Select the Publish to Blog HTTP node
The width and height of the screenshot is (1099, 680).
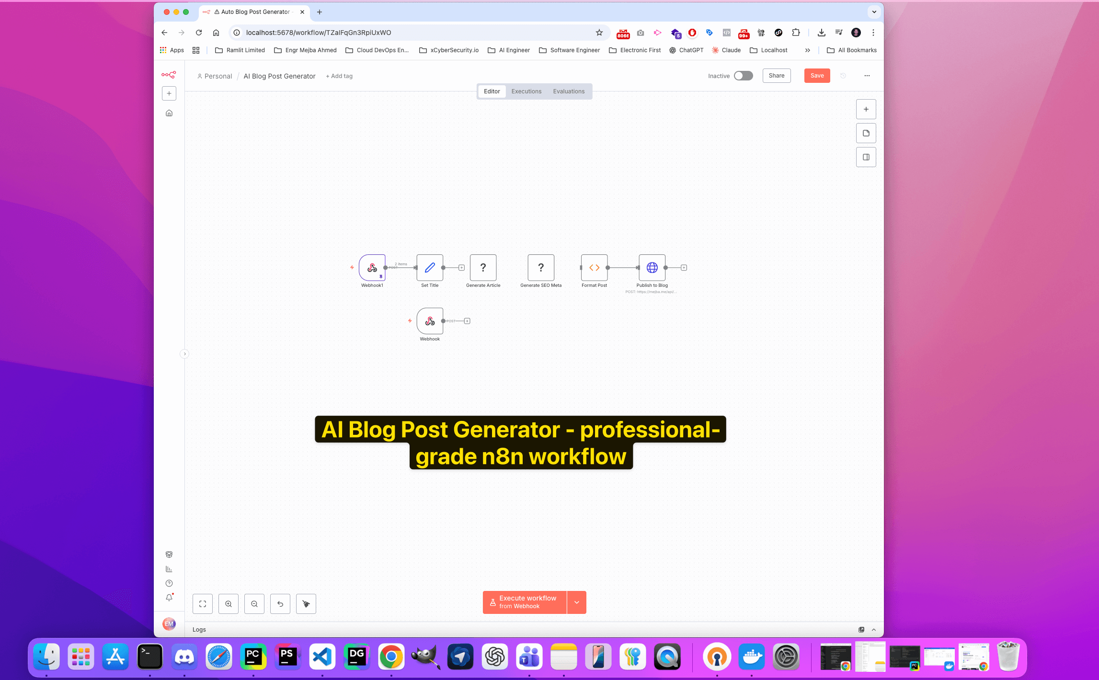(652, 268)
